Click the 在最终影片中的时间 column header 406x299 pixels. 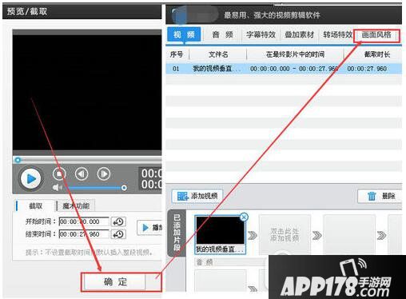295,54
